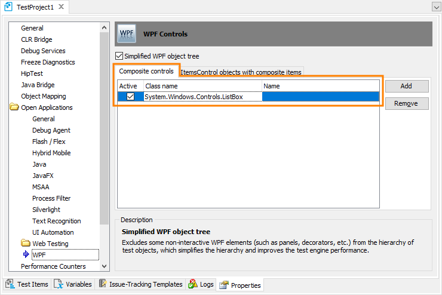
Task: Click the WPF Controls header icon
Action: (127, 34)
